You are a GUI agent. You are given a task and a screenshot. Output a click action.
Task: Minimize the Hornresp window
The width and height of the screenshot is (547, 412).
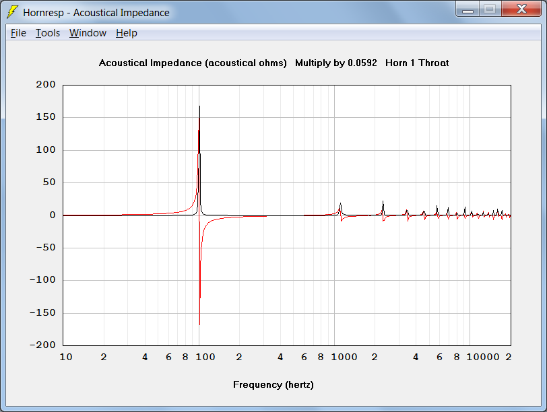click(x=468, y=9)
